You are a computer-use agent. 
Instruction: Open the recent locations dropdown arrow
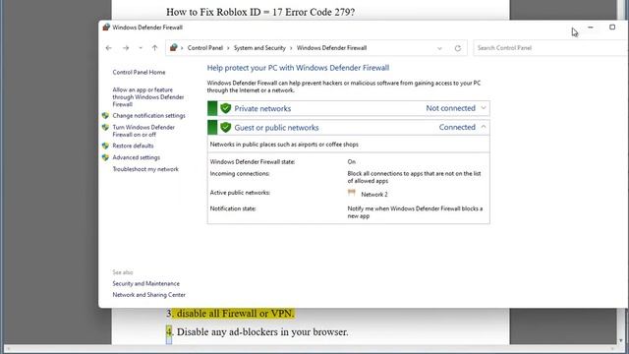click(x=141, y=48)
